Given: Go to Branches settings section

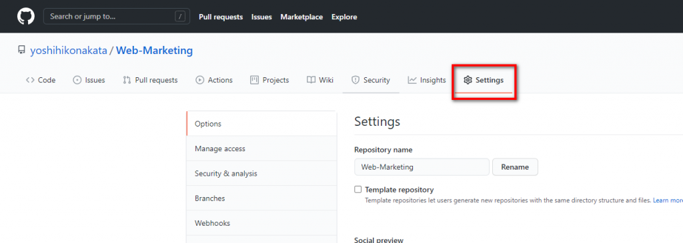Looking at the screenshot, I should pyautogui.click(x=261, y=198).
